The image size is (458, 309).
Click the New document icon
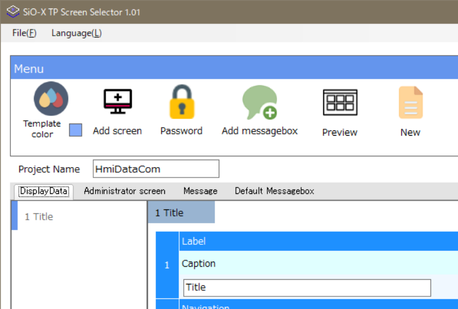(x=410, y=102)
